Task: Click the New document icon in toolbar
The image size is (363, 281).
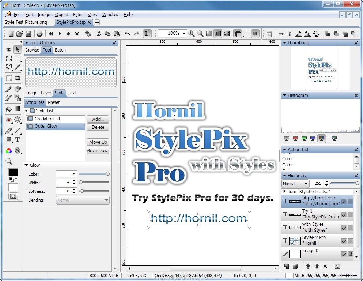Action: click(11, 34)
